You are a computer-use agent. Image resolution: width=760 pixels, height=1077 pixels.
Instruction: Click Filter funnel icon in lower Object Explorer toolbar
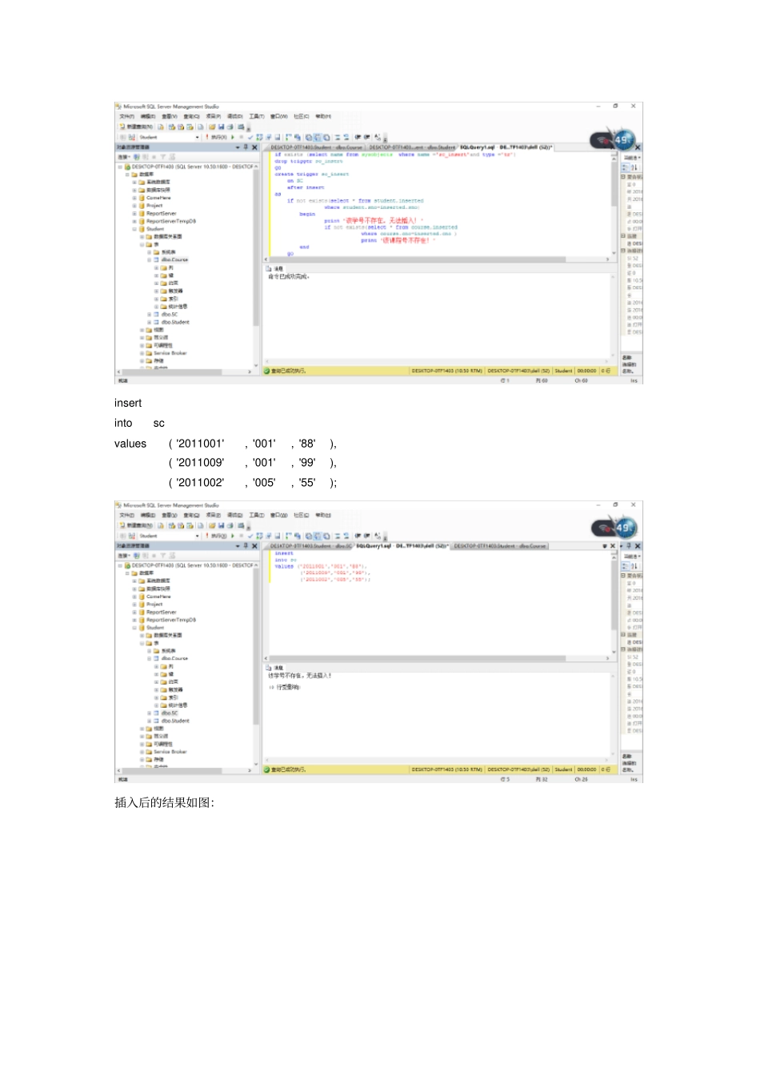point(162,556)
